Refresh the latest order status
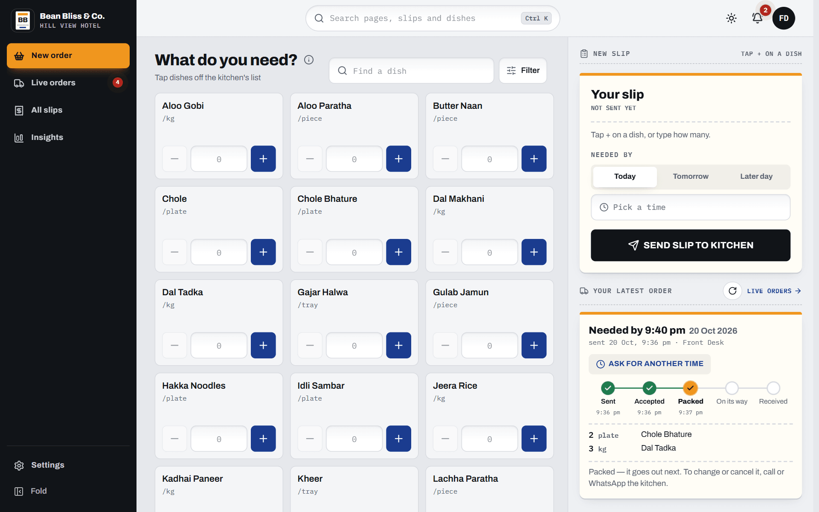The width and height of the screenshot is (819, 512). click(732, 291)
